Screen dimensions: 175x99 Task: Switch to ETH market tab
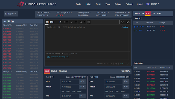pyautogui.click(x=153, y=13)
